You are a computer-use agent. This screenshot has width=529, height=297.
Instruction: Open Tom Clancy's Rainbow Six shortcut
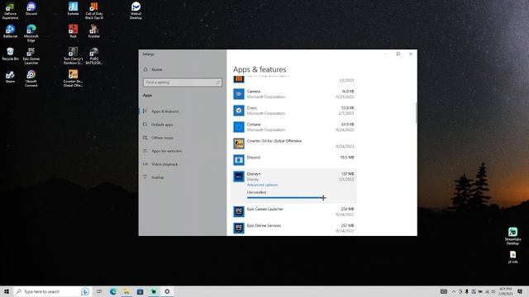point(73,55)
